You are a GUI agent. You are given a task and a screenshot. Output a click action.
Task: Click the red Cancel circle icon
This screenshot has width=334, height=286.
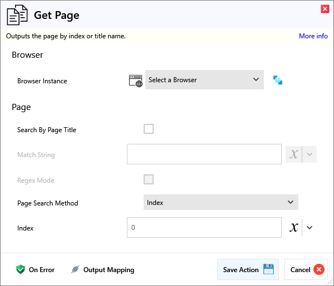pyautogui.click(x=319, y=269)
